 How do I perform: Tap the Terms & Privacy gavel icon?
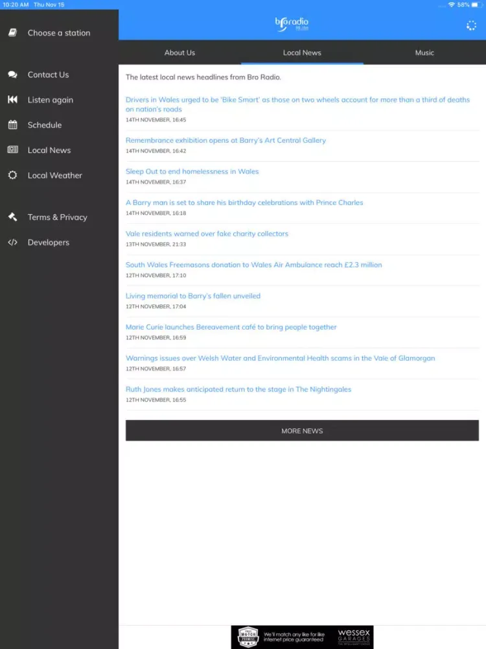point(13,217)
